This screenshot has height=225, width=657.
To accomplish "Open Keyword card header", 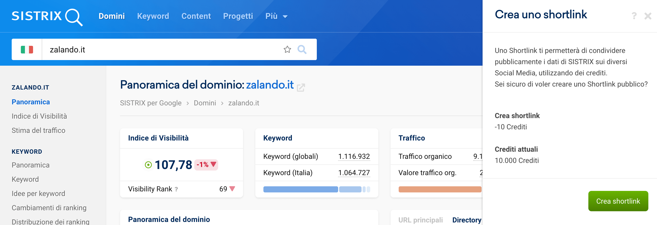I will [278, 138].
